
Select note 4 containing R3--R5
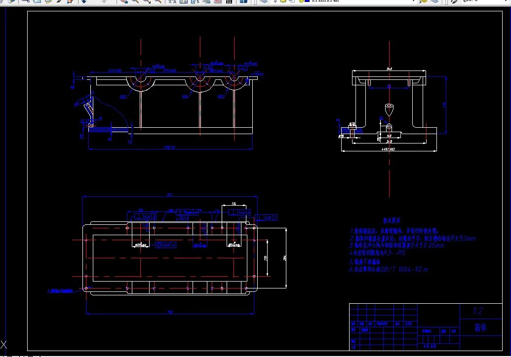point(377,252)
